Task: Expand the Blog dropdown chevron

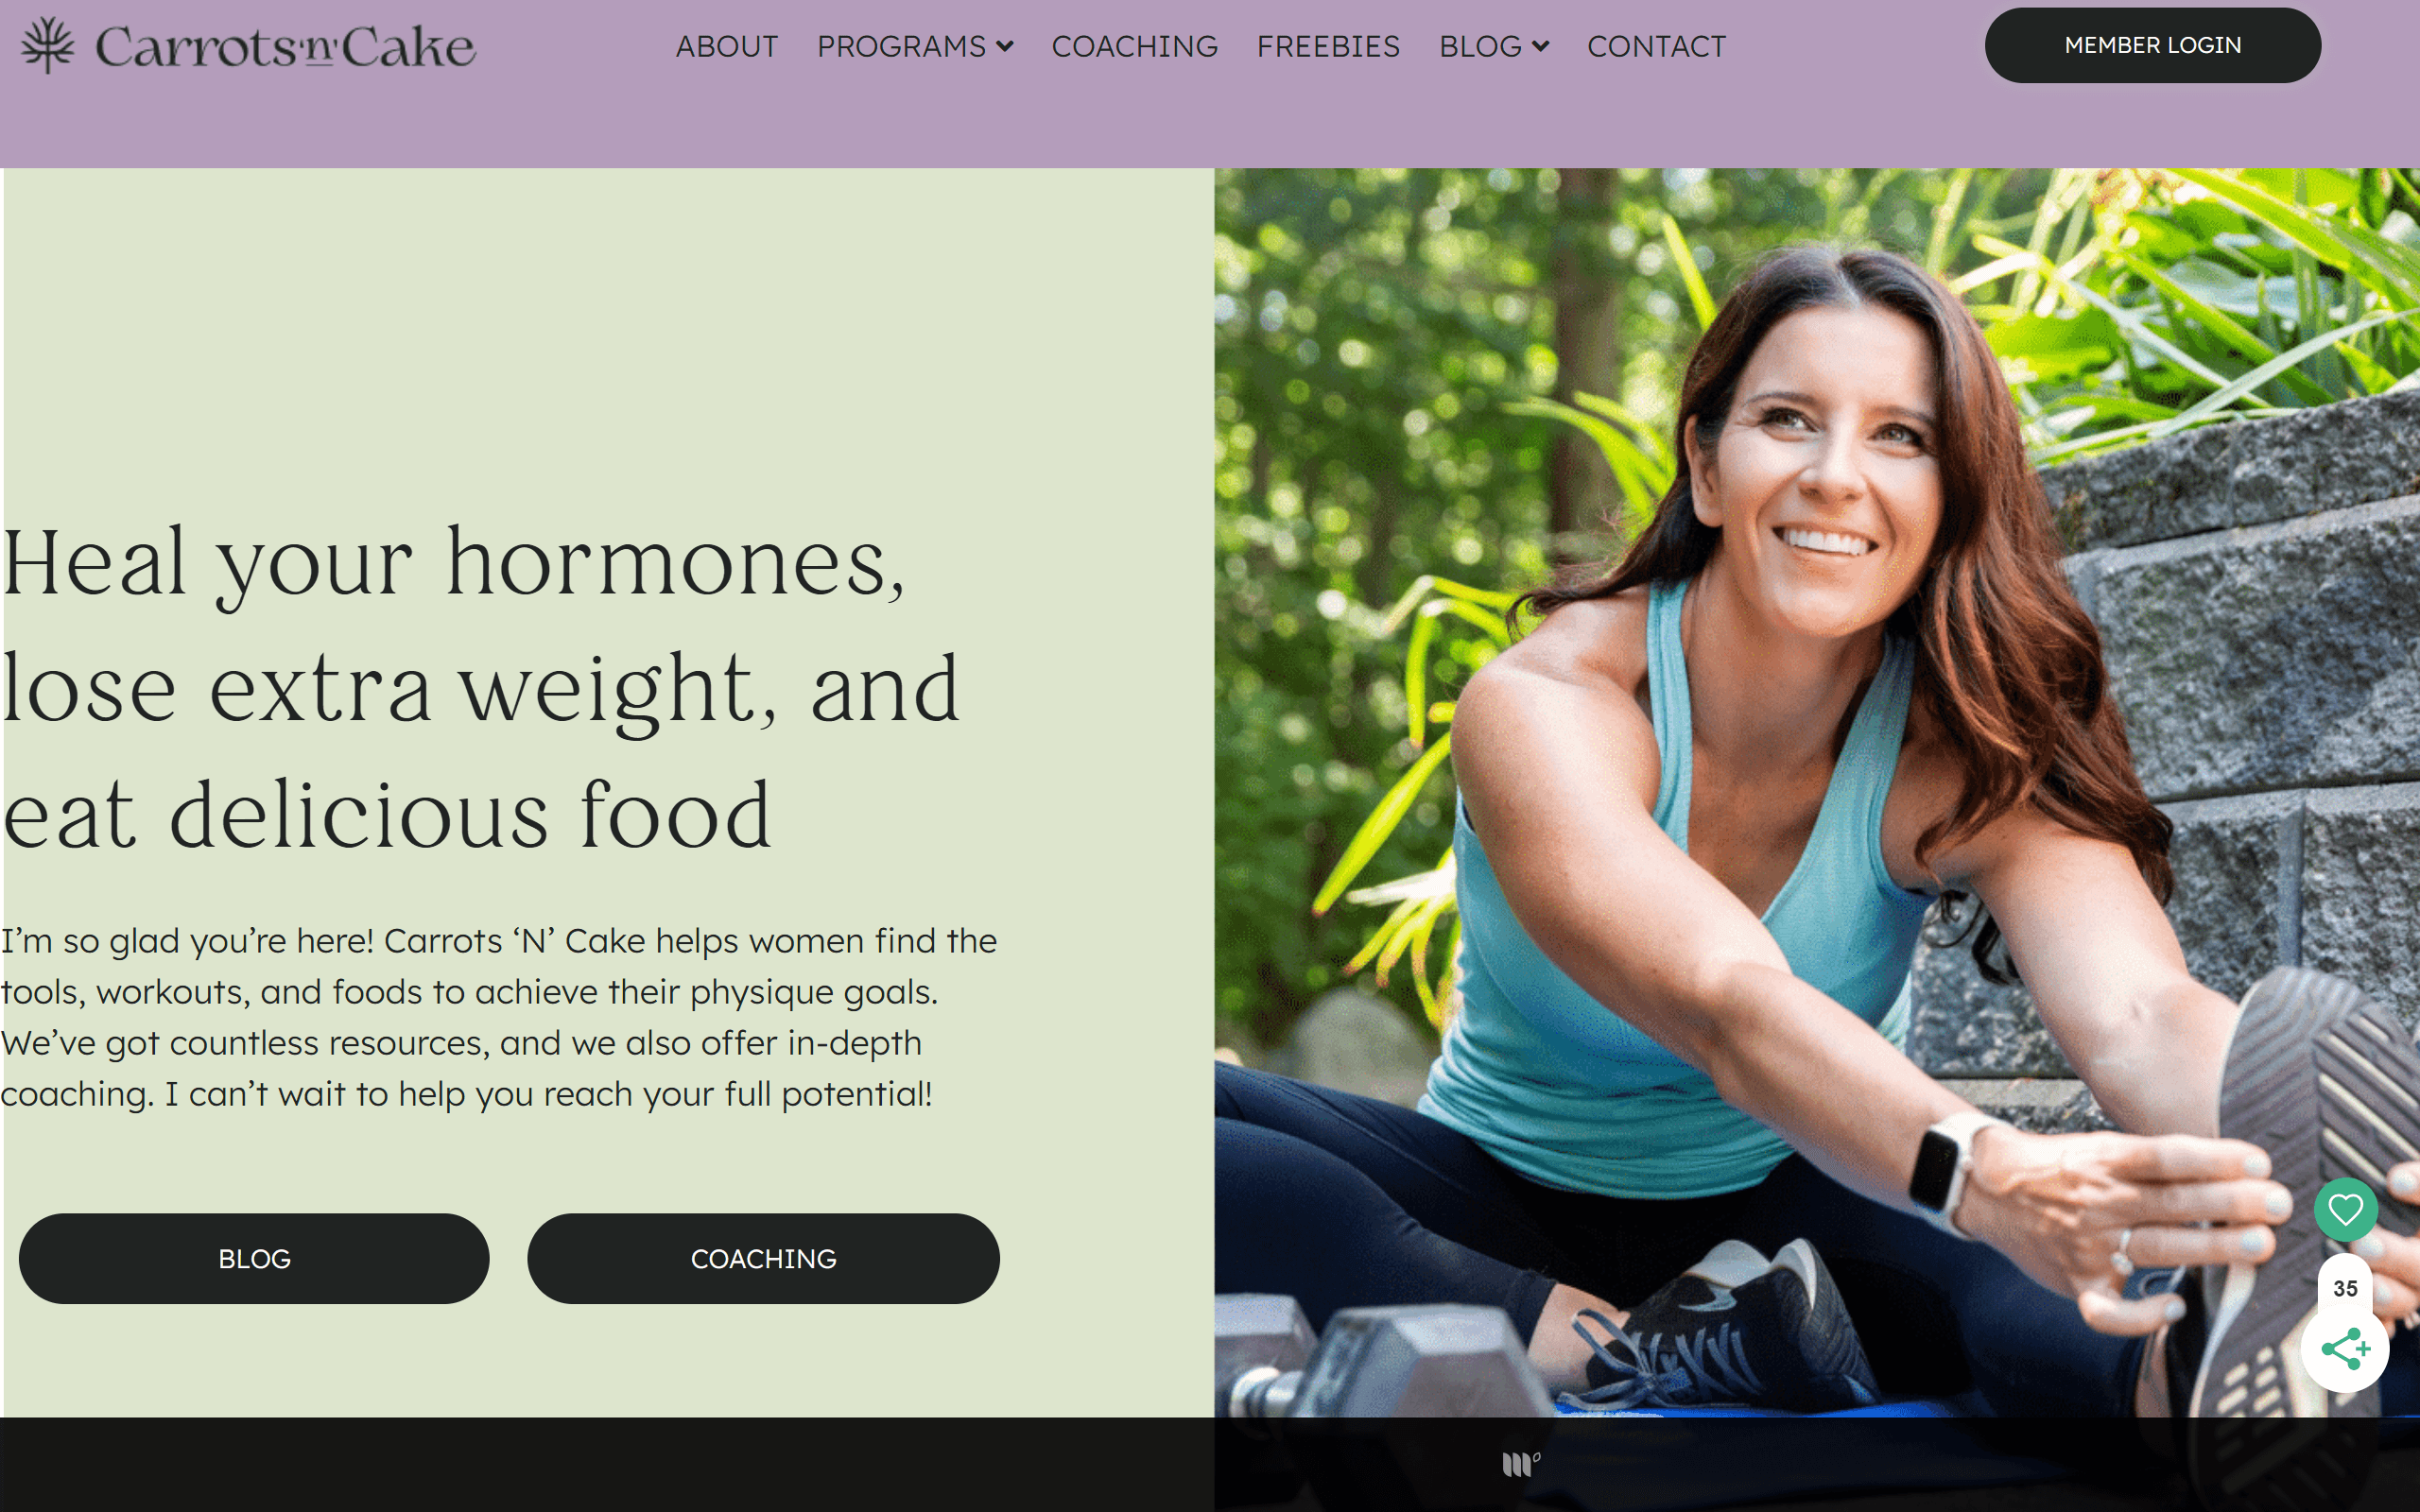Action: [x=1540, y=46]
